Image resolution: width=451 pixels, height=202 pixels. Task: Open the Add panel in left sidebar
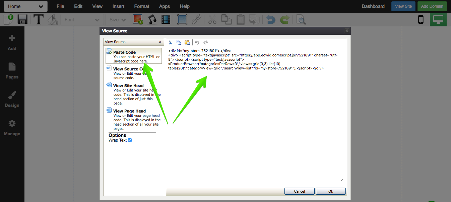click(x=12, y=42)
